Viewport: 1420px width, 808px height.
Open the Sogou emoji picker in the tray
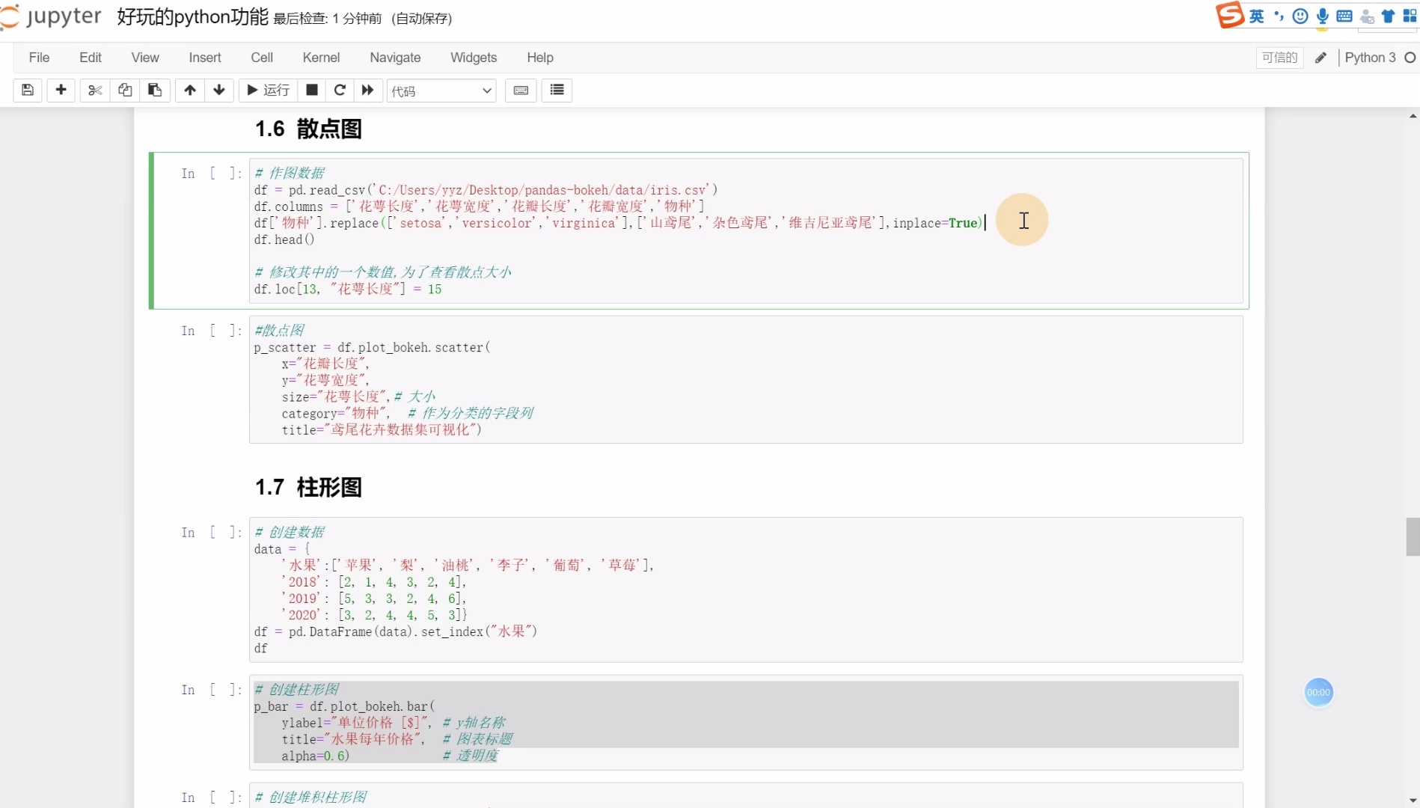click(x=1300, y=16)
